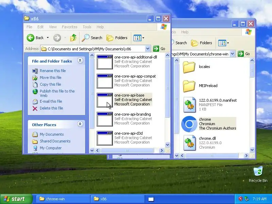Open Help menu in chrome-win window
Screen dimensions: 272x204
coord(185,32)
